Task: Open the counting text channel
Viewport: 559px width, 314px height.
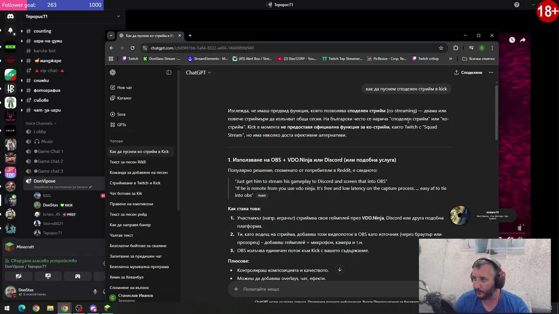Action: click(42, 31)
